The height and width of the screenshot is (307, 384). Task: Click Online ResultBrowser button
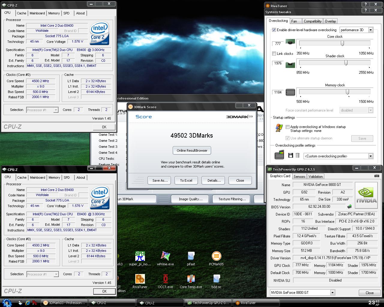pyautogui.click(x=192, y=151)
